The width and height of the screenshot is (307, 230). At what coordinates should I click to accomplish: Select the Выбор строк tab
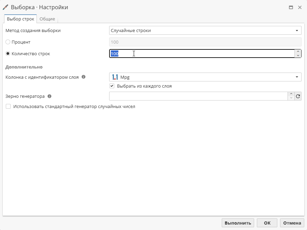tap(20, 19)
